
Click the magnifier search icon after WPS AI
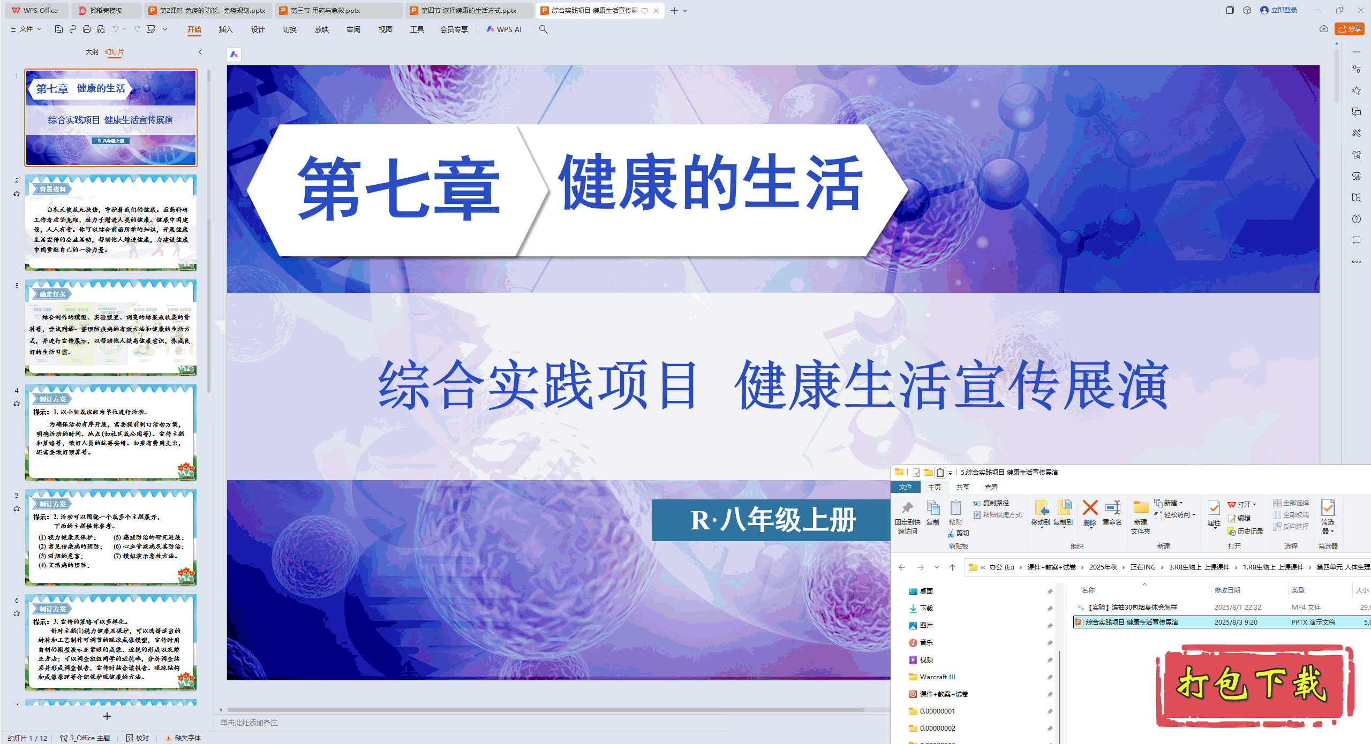coord(543,29)
